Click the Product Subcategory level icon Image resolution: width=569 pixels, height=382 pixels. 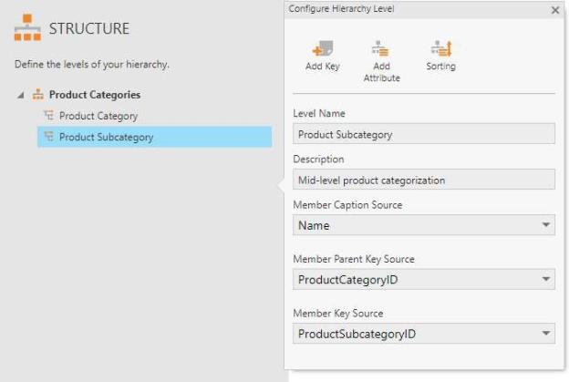pyautogui.click(x=48, y=138)
